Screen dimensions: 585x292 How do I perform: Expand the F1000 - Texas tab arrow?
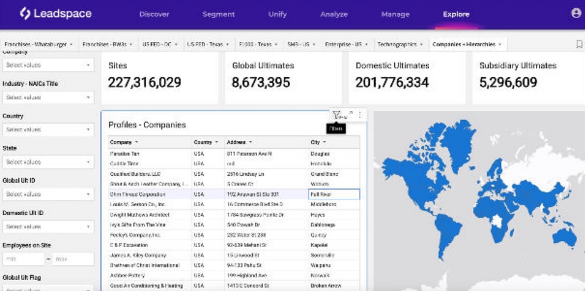[276, 44]
